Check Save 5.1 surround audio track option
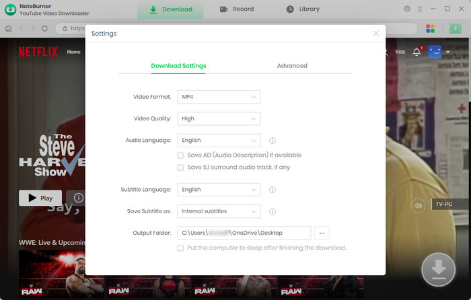471x300 pixels. (180, 167)
